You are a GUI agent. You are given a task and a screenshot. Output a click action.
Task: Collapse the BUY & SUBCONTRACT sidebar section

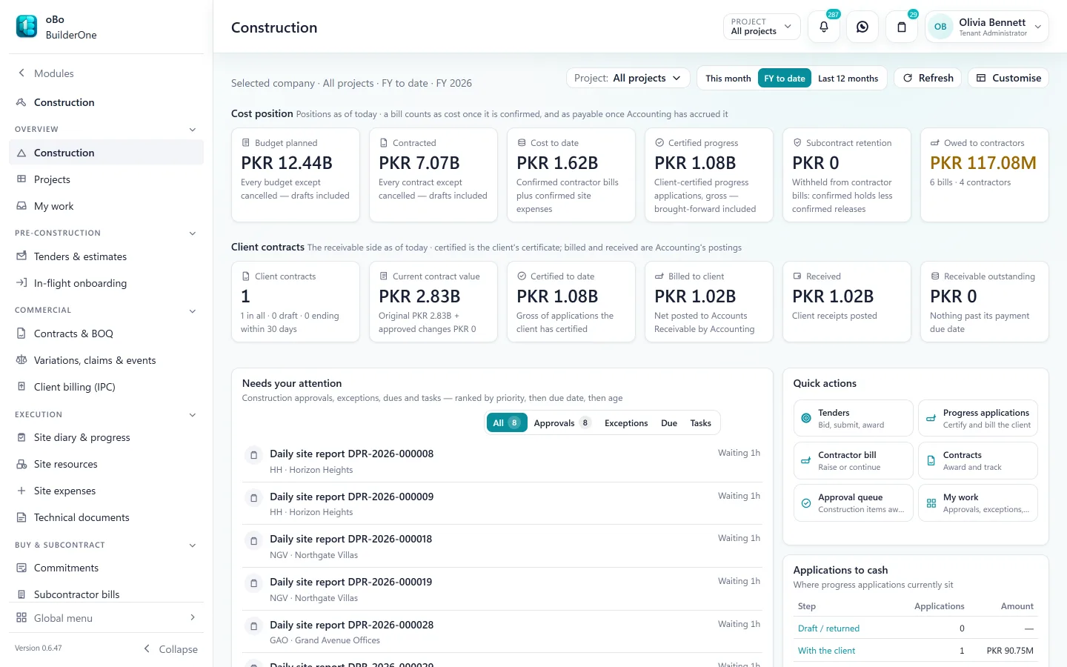(x=193, y=545)
